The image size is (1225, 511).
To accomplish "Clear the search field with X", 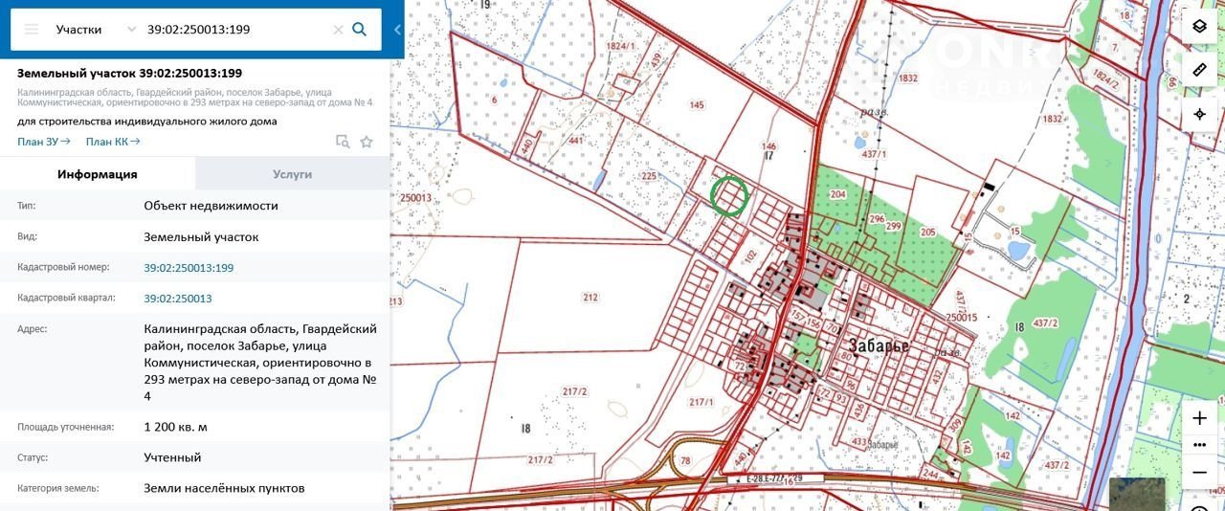I will point(338,30).
